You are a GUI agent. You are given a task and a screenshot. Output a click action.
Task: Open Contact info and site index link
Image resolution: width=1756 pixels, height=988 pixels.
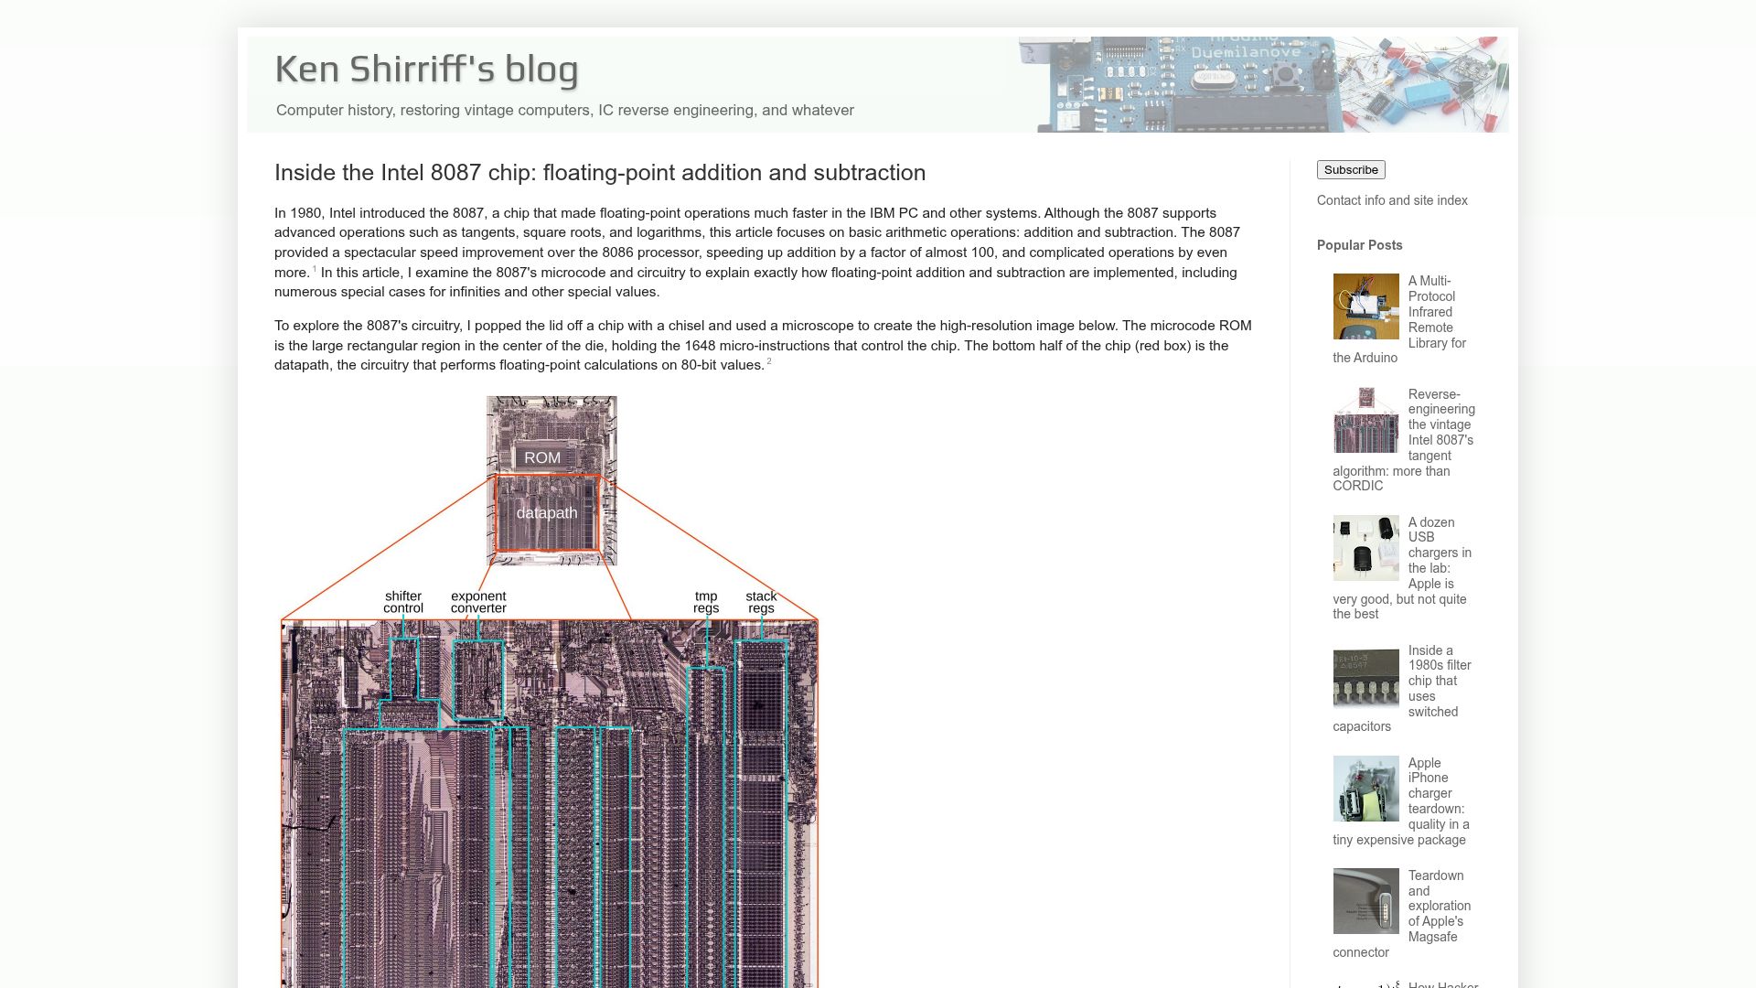tap(1392, 200)
